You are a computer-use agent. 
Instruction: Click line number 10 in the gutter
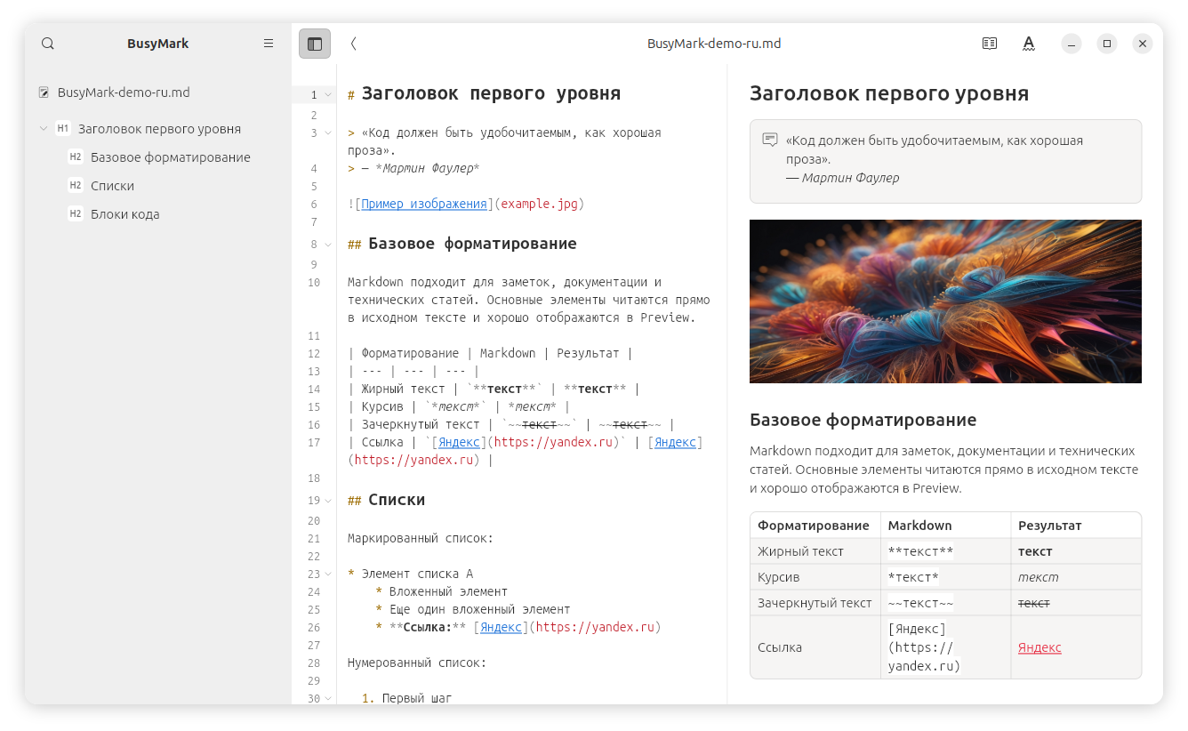313,283
